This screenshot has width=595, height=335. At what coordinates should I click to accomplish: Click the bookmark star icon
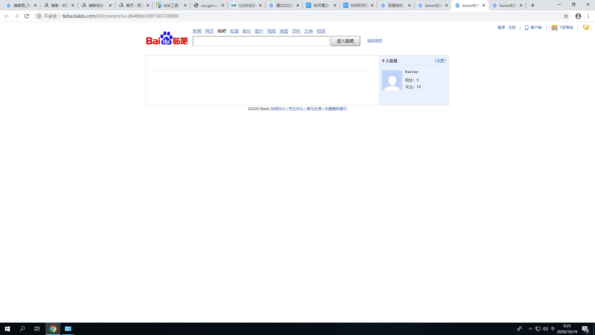coord(566,16)
